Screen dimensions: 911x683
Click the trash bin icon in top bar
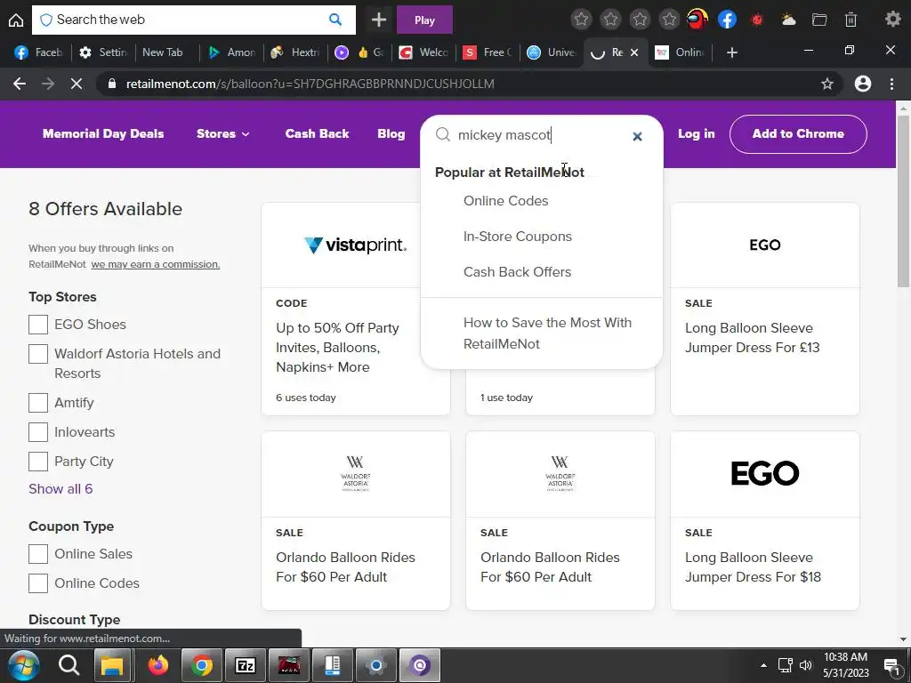point(851,20)
